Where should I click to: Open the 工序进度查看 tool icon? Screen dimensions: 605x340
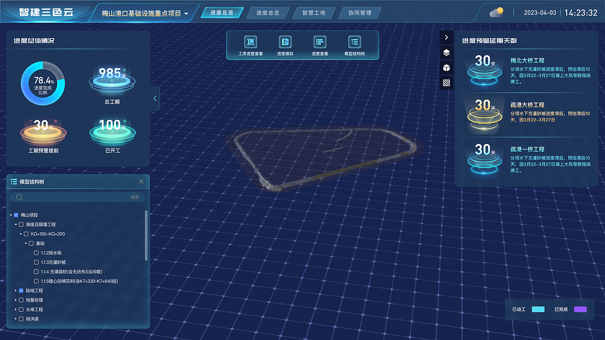click(251, 42)
